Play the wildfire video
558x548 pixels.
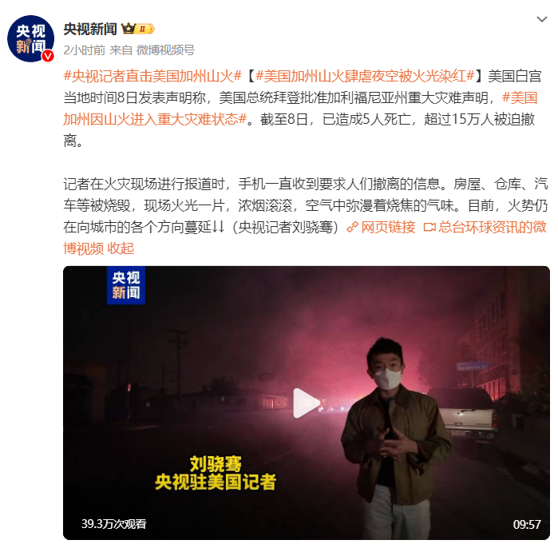[307, 403]
